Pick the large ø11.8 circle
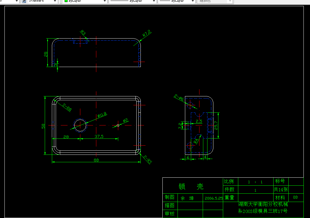The height and width of the screenshot is (218, 310). point(80,125)
